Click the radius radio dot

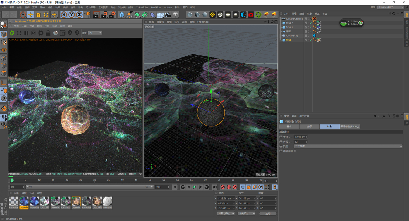[281, 137]
